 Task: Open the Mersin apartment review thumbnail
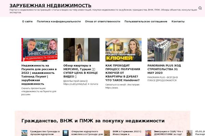click(81, 50)
